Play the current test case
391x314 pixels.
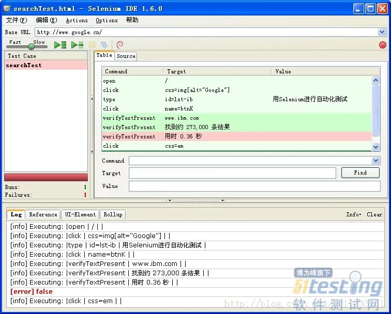77,45
